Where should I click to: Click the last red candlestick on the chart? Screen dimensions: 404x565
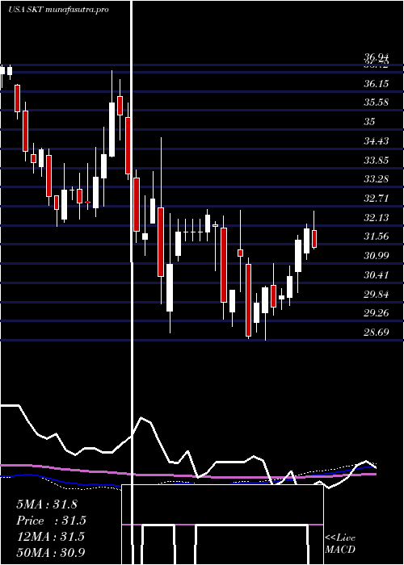(x=314, y=239)
